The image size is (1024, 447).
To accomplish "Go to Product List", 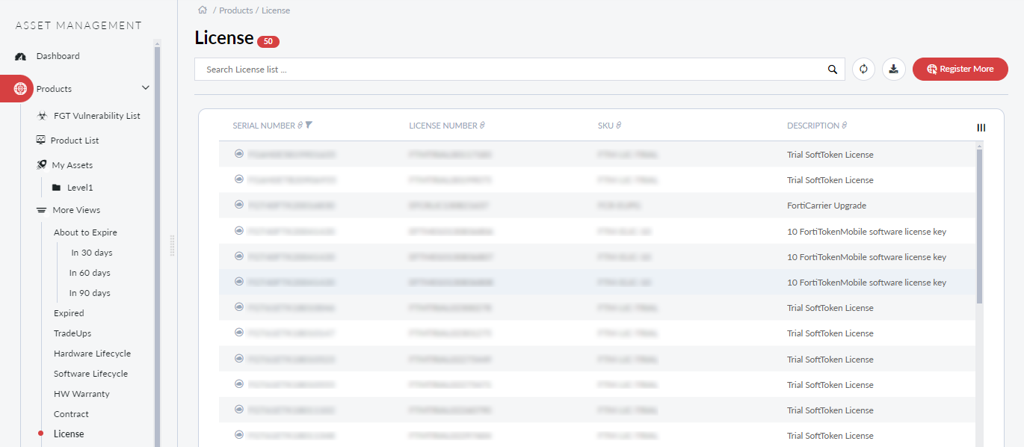I will [75, 141].
